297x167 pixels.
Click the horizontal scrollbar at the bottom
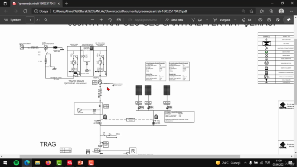(x=130, y=156)
